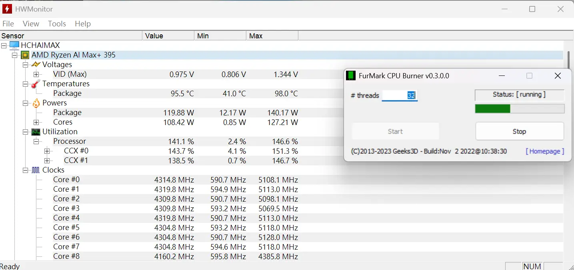Minimize the FurMark CPU Burner window

(x=502, y=75)
